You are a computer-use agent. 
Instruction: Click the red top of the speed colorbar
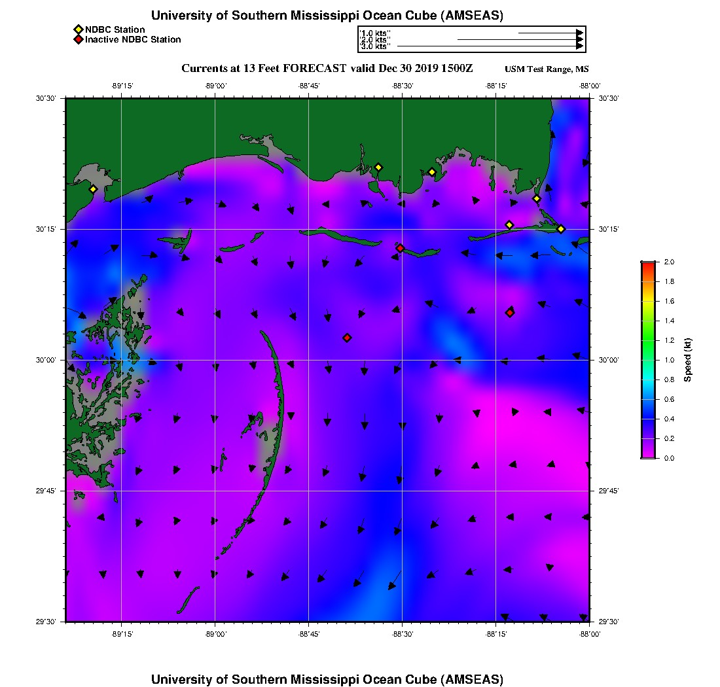click(x=648, y=264)
